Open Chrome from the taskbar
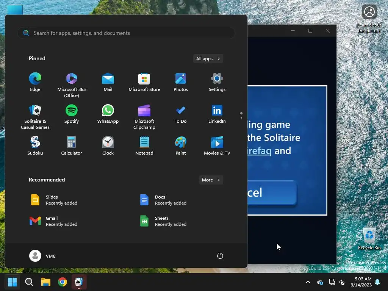388x291 pixels. pyautogui.click(x=63, y=282)
